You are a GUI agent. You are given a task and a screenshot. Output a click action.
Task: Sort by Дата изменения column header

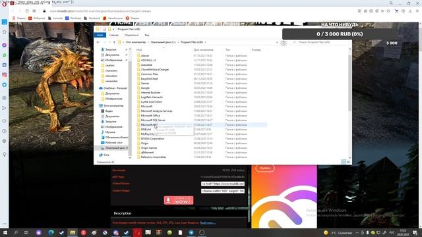click(204, 50)
